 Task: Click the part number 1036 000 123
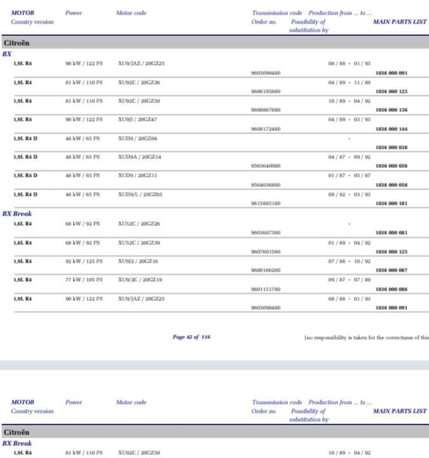tap(391, 92)
